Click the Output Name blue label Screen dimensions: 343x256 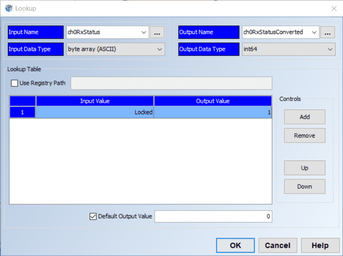click(209, 32)
